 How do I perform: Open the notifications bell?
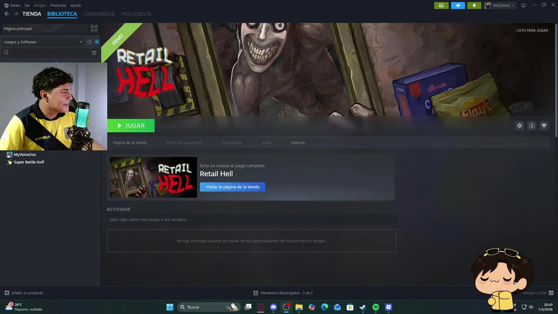coord(474,5)
